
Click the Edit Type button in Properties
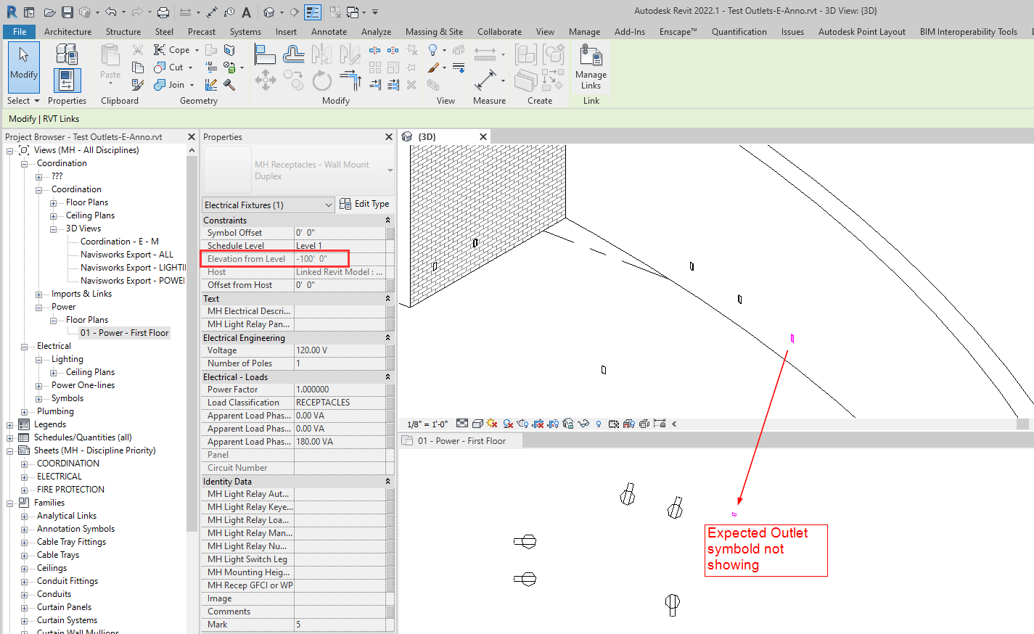click(365, 203)
